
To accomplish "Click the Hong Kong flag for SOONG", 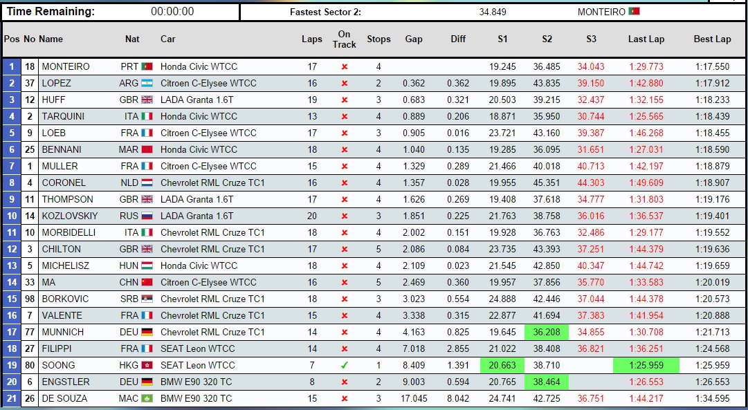I will click(x=146, y=365).
